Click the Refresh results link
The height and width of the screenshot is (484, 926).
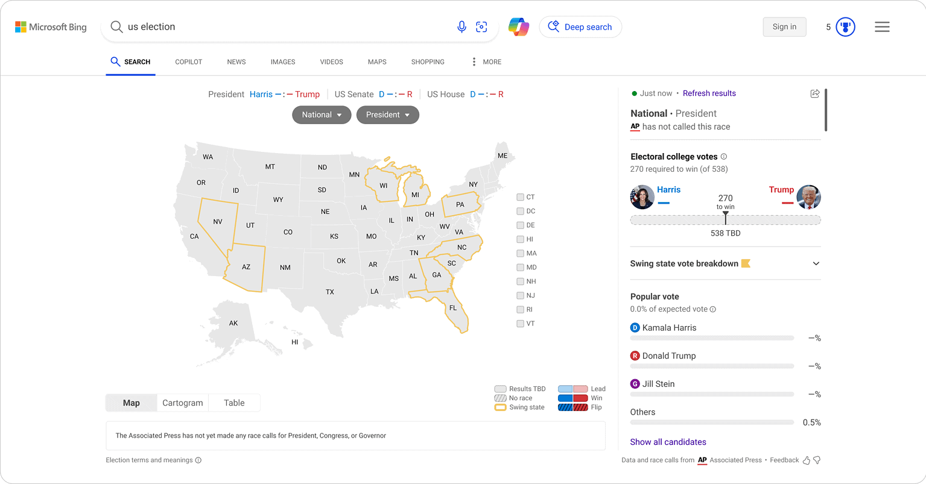click(x=709, y=93)
